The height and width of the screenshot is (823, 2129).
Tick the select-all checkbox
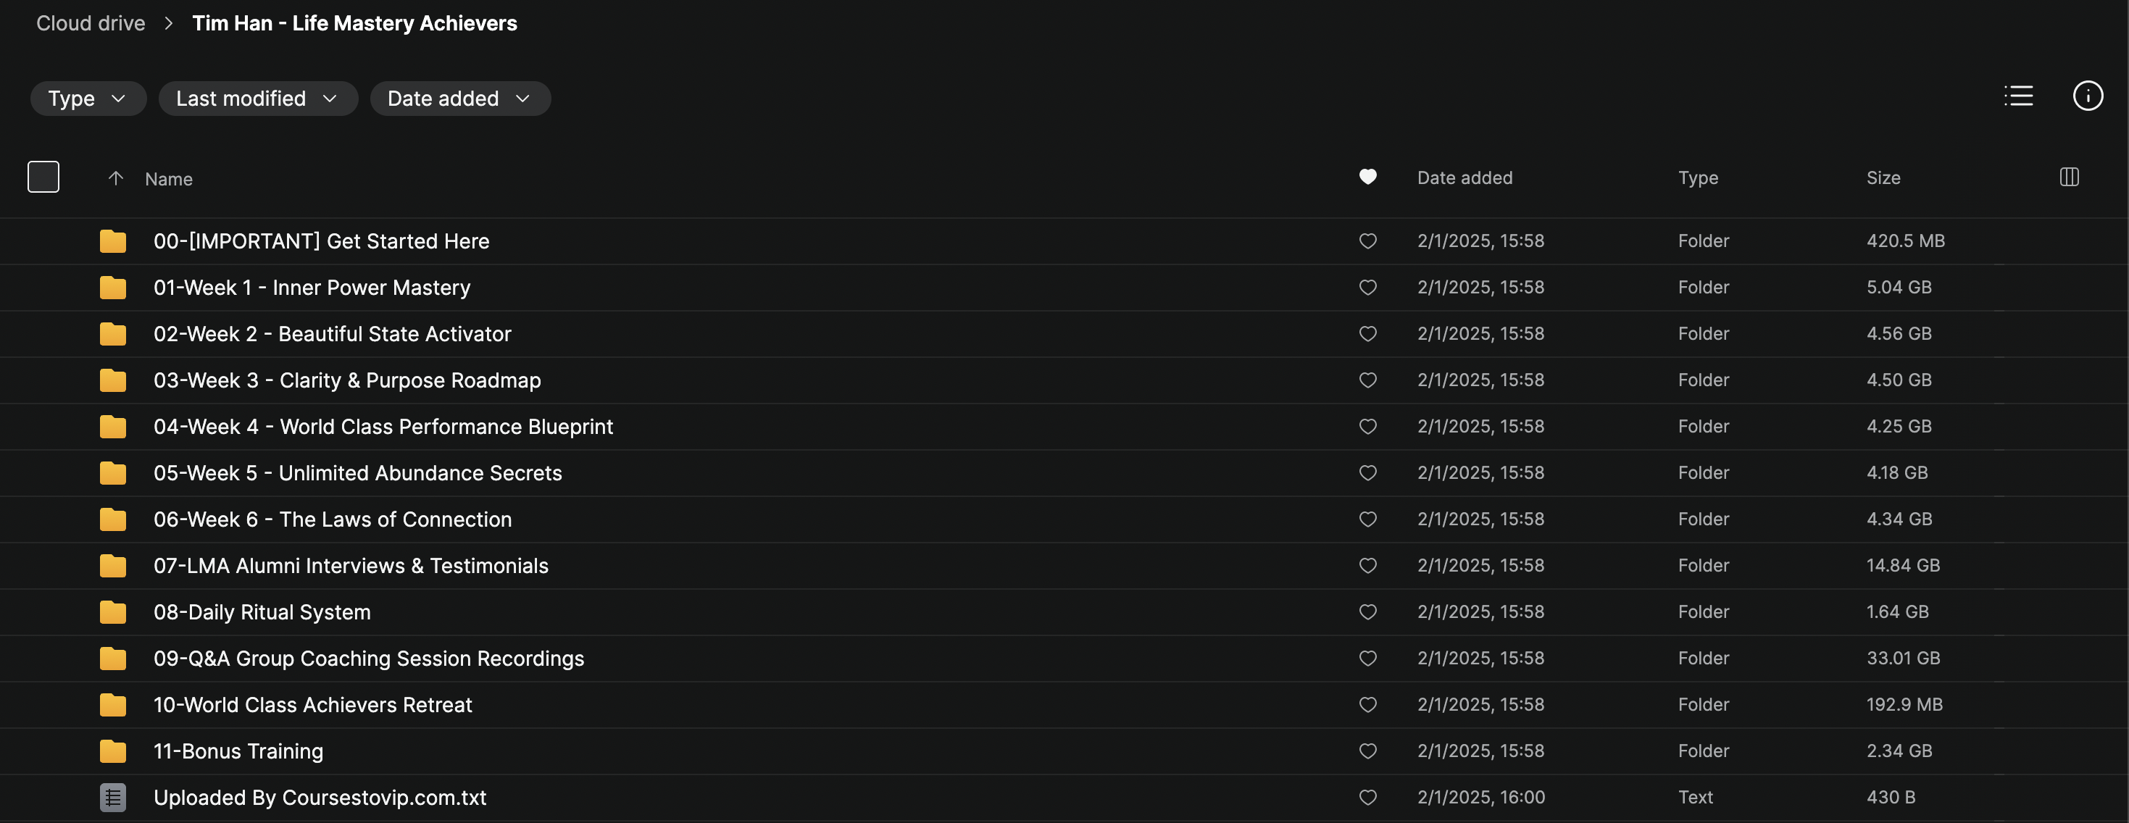(43, 177)
